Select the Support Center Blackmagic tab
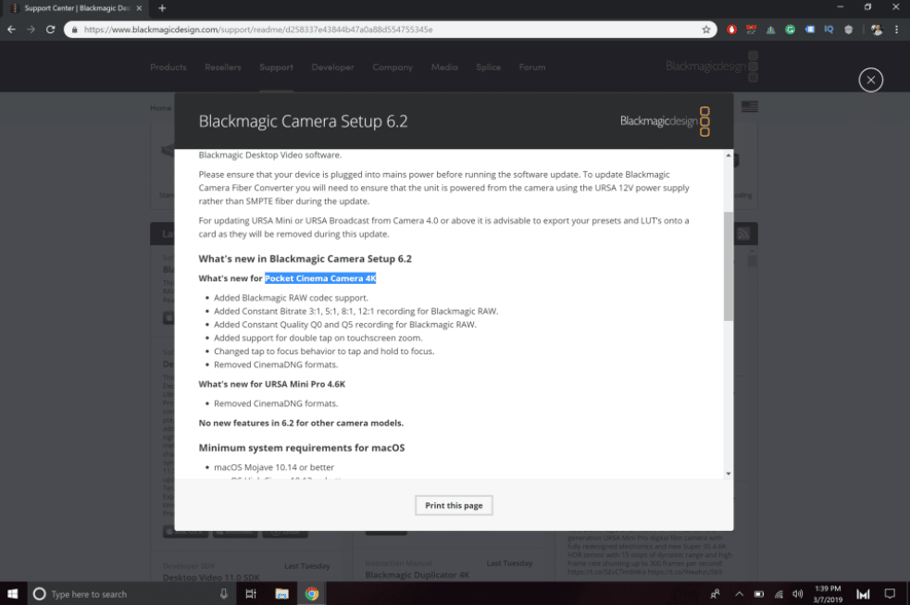Screen dimensions: 910x605 tap(75, 8)
